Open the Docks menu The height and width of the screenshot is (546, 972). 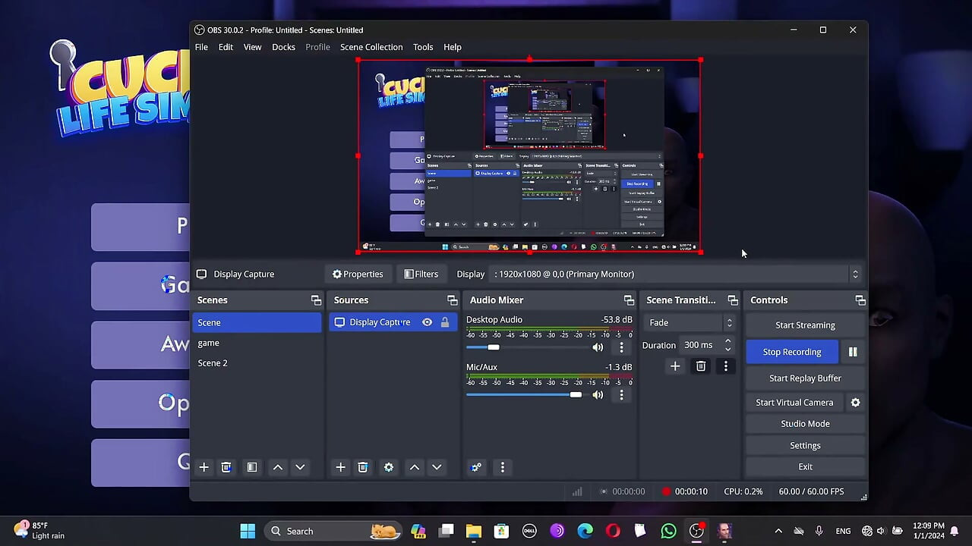click(283, 47)
